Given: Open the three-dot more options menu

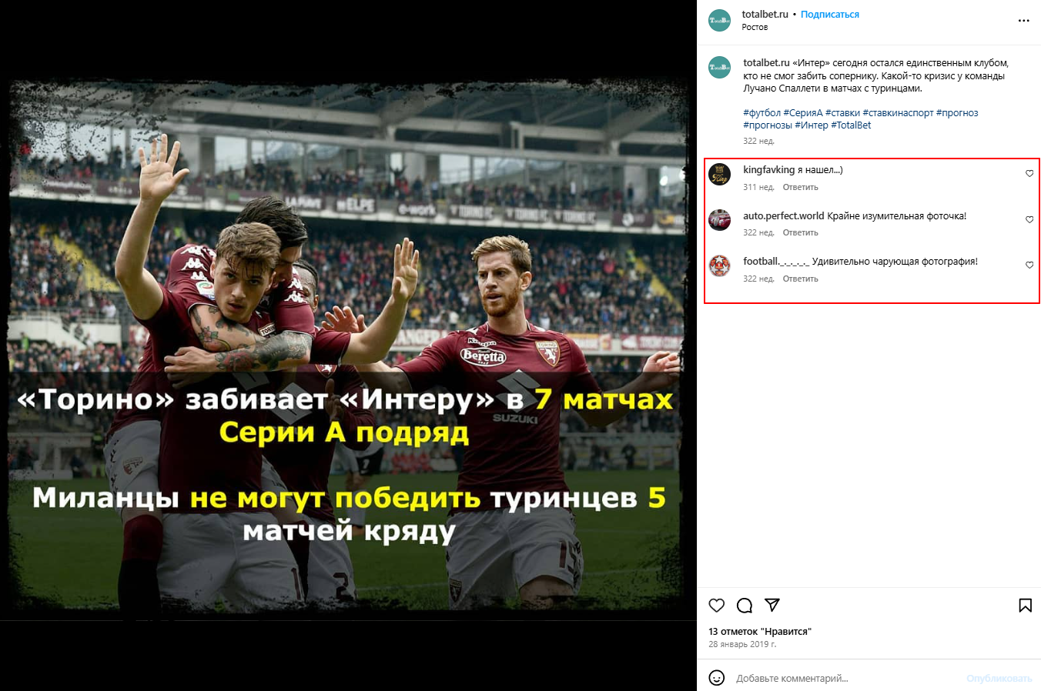Looking at the screenshot, I should [x=1023, y=21].
